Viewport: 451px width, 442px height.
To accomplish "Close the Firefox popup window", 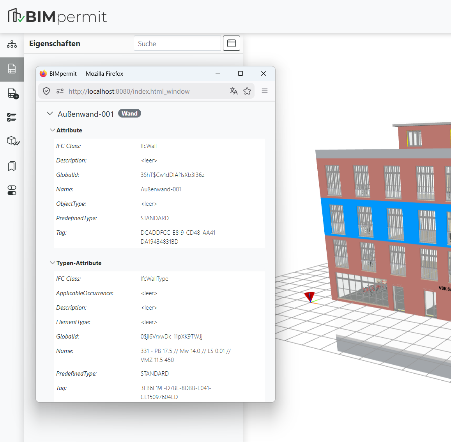I will pos(264,73).
